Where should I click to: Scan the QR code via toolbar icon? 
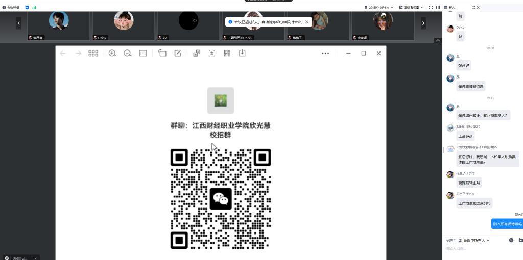click(227, 53)
